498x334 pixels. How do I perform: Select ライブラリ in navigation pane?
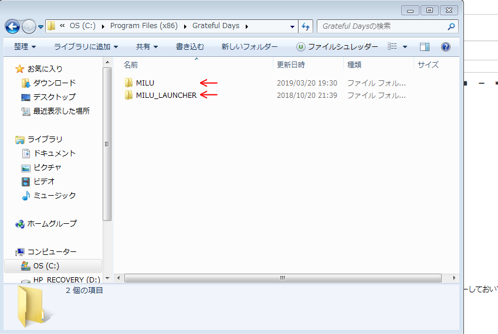pyautogui.click(x=45, y=139)
